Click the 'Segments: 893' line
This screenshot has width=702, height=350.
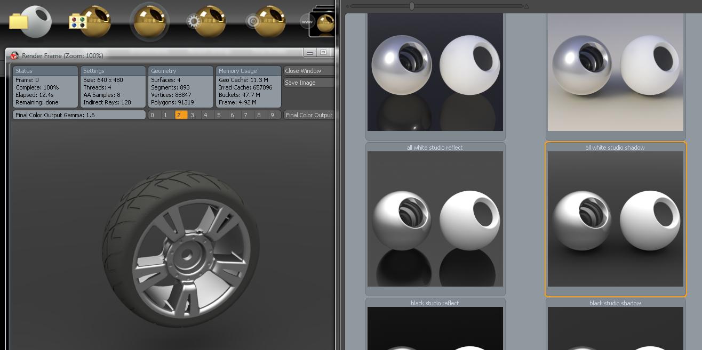click(x=170, y=87)
